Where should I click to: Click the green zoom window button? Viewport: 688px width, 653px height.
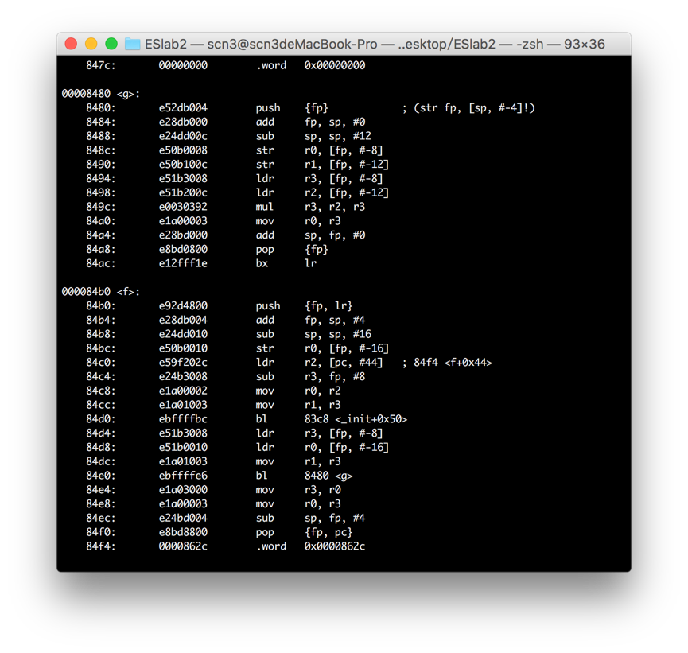(111, 44)
